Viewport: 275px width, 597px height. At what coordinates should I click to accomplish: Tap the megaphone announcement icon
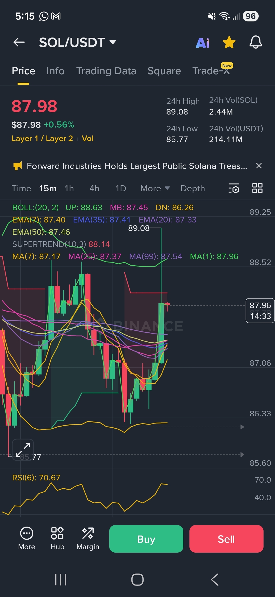18,166
